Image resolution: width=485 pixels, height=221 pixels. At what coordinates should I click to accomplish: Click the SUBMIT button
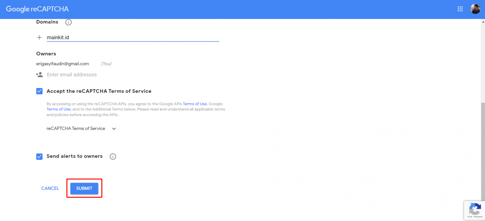[84, 188]
